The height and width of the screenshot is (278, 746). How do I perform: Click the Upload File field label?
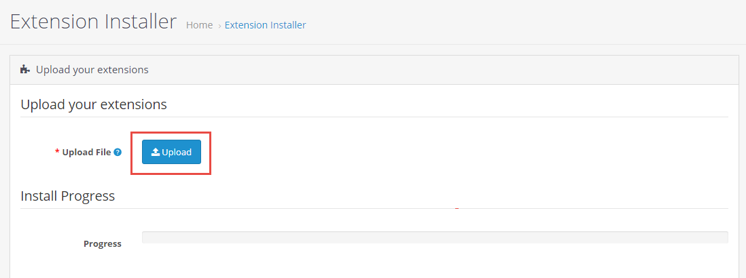click(86, 153)
